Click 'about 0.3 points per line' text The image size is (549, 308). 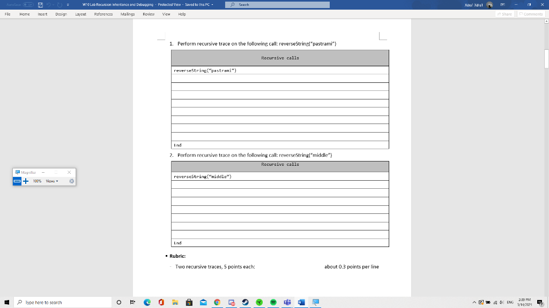tap(352, 267)
